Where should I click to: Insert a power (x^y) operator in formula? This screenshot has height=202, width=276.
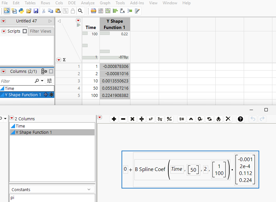click(x=151, y=119)
